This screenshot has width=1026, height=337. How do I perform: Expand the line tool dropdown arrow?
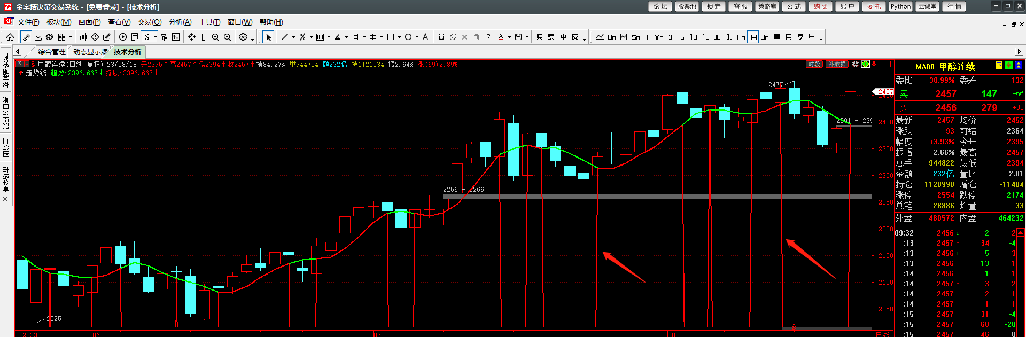pyautogui.click(x=293, y=37)
